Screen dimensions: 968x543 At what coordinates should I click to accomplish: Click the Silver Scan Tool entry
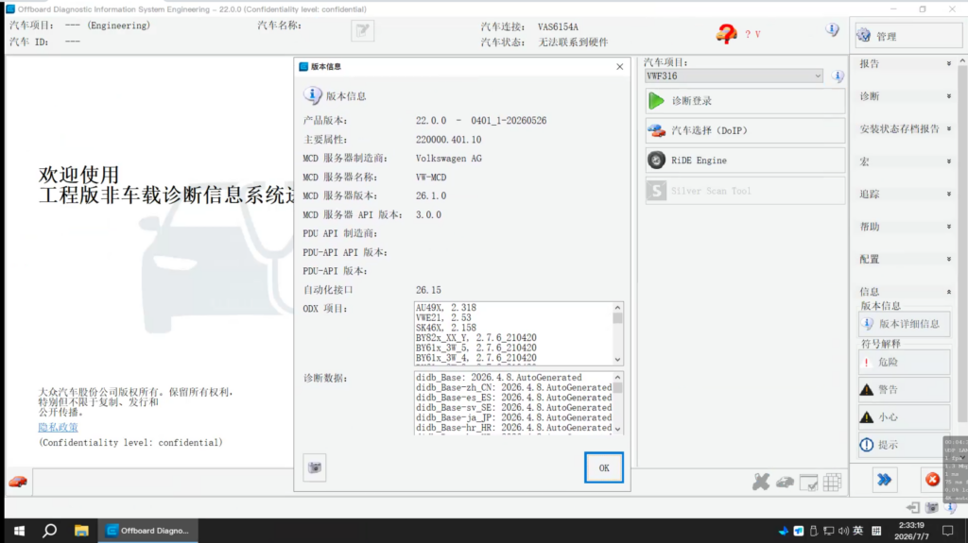pos(745,192)
